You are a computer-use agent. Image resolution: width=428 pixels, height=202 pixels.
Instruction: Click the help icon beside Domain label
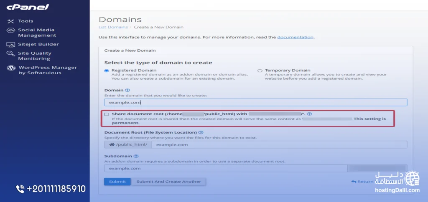(x=127, y=90)
